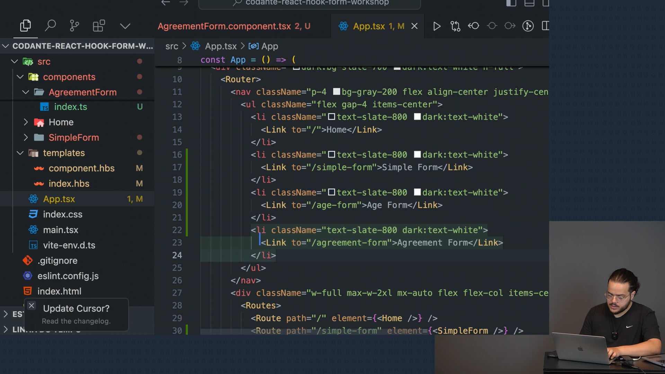
Task: Toggle the primary sidebar layout icon
Action: tap(511, 3)
